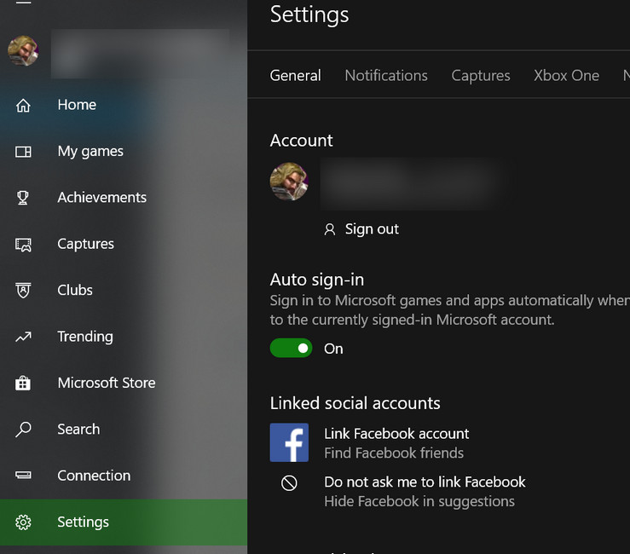Select Clubs in navigation menu
The image size is (630, 554).
click(x=124, y=291)
